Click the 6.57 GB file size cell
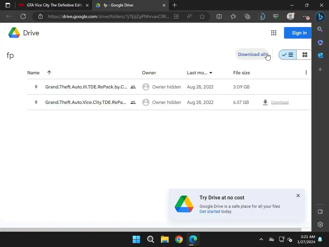 click(x=241, y=102)
